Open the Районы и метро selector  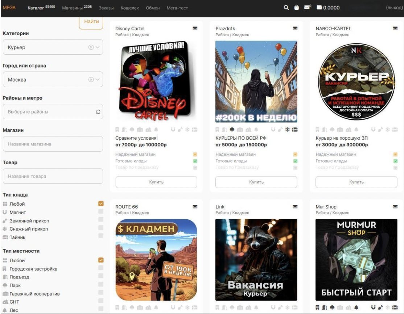click(53, 112)
